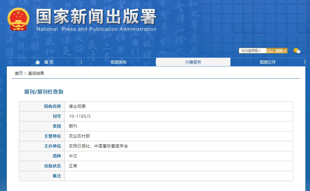Click the 查询结果 breadcrumb text

[36, 73]
